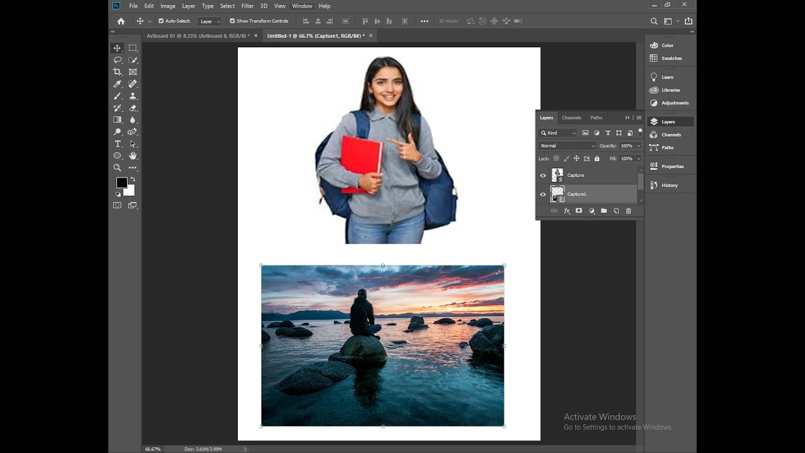Select the Pen tool

click(x=133, y=132)
